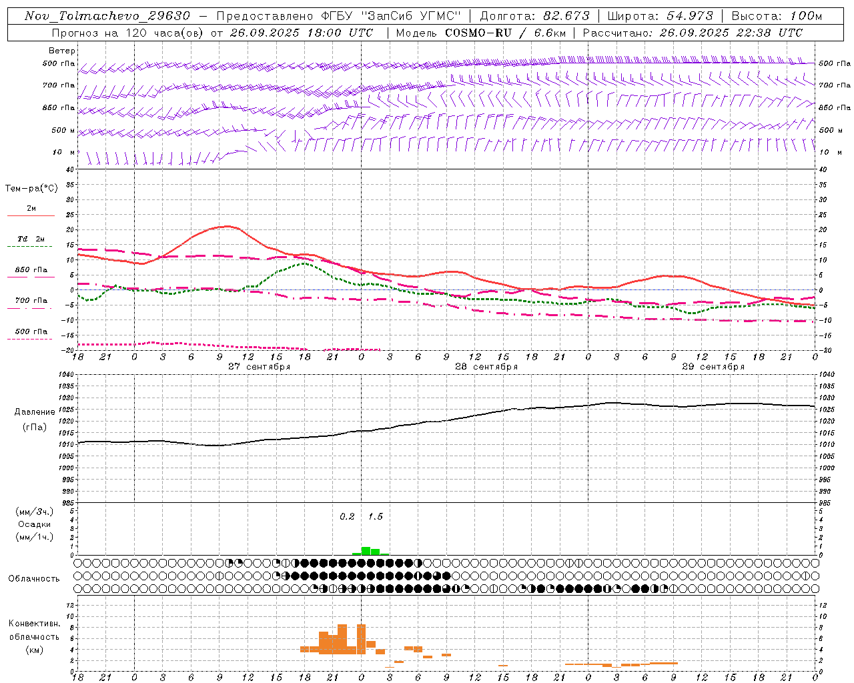
Task: Click the 29 сентября date label
Action: pyautogui.click(x=713, y=367)
